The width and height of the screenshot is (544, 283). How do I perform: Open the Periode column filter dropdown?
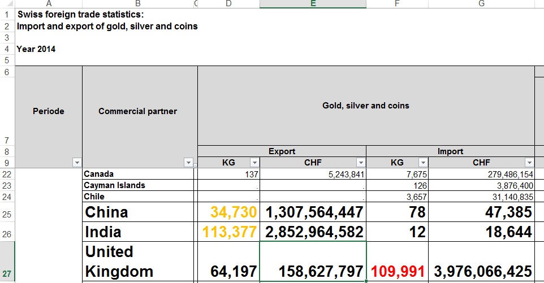pos(77,163)
